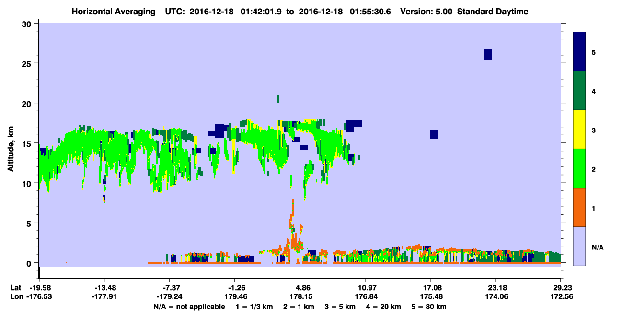Click the colorbar 'N/A' label
The image size is (623, 320).
(598, 247)
